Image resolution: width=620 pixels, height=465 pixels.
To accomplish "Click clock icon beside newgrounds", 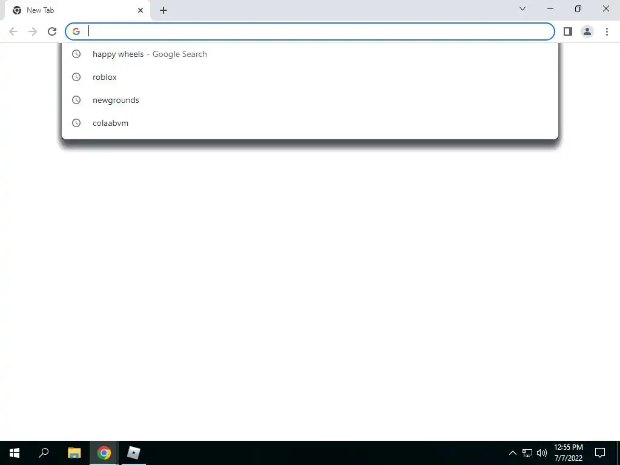I will (76, 100).
